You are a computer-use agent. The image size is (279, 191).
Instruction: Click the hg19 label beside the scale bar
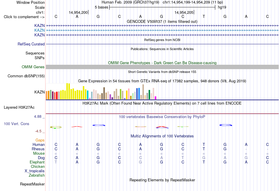222,7
